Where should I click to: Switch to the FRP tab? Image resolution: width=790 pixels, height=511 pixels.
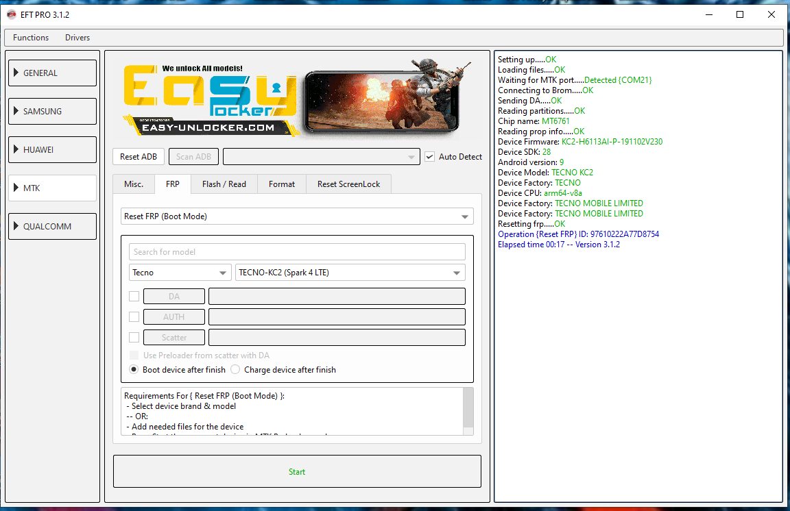pos(173,184)
